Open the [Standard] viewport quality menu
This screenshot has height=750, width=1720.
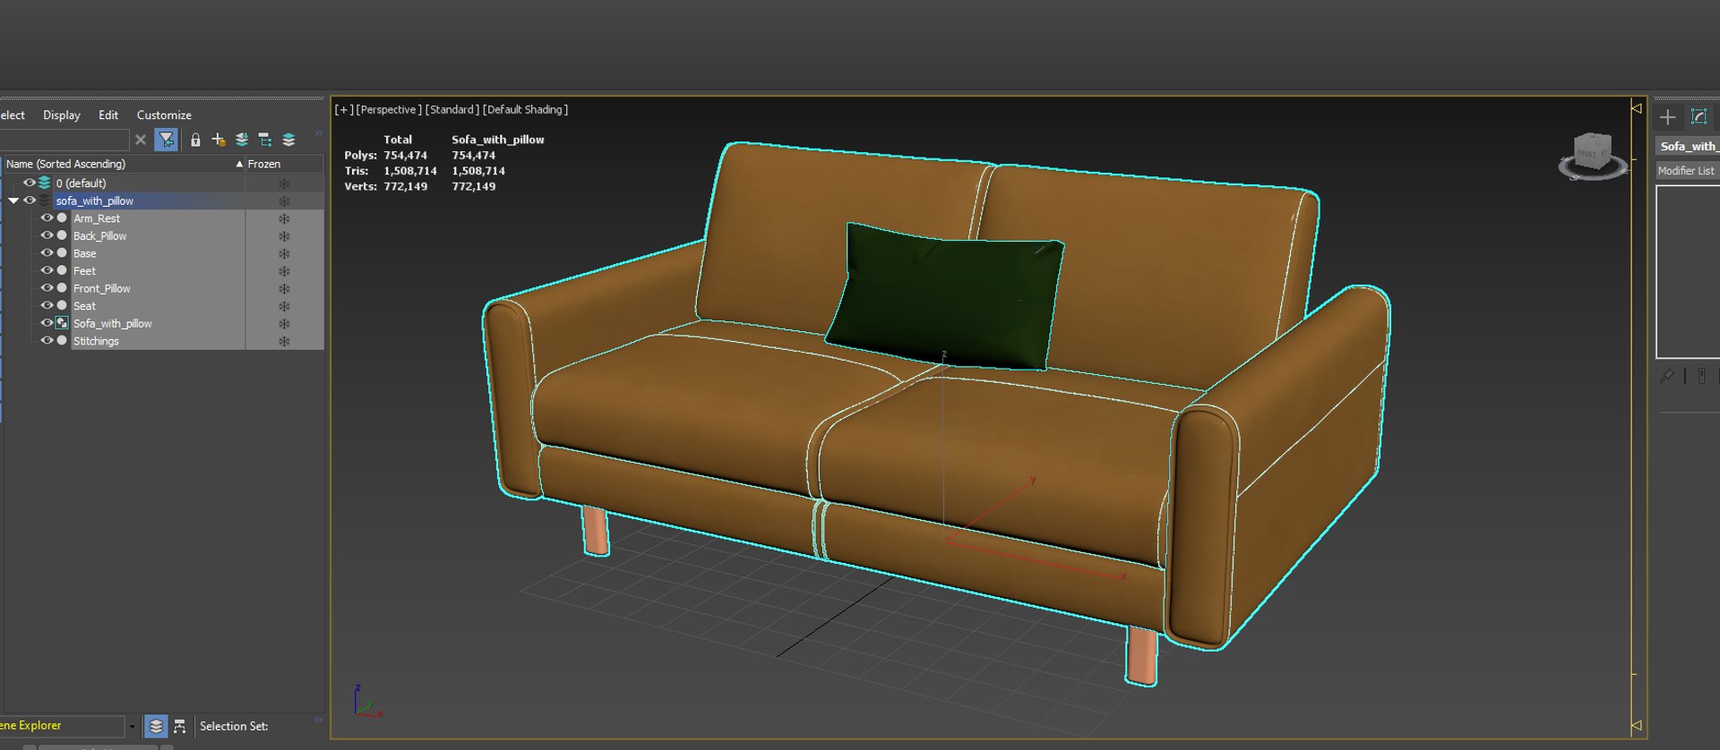(452, 109)
